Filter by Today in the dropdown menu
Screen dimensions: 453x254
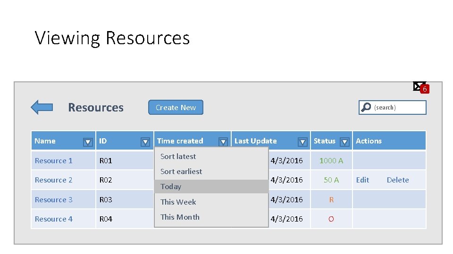pyautogui.click(x=171, y=187)
